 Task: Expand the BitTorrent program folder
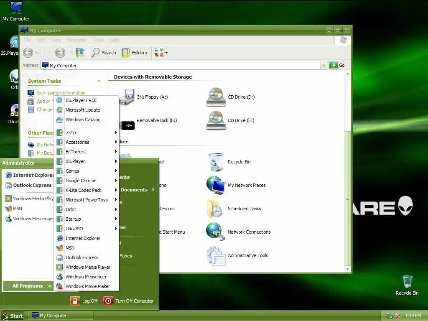pyautogui.click(x=87, y=152)
